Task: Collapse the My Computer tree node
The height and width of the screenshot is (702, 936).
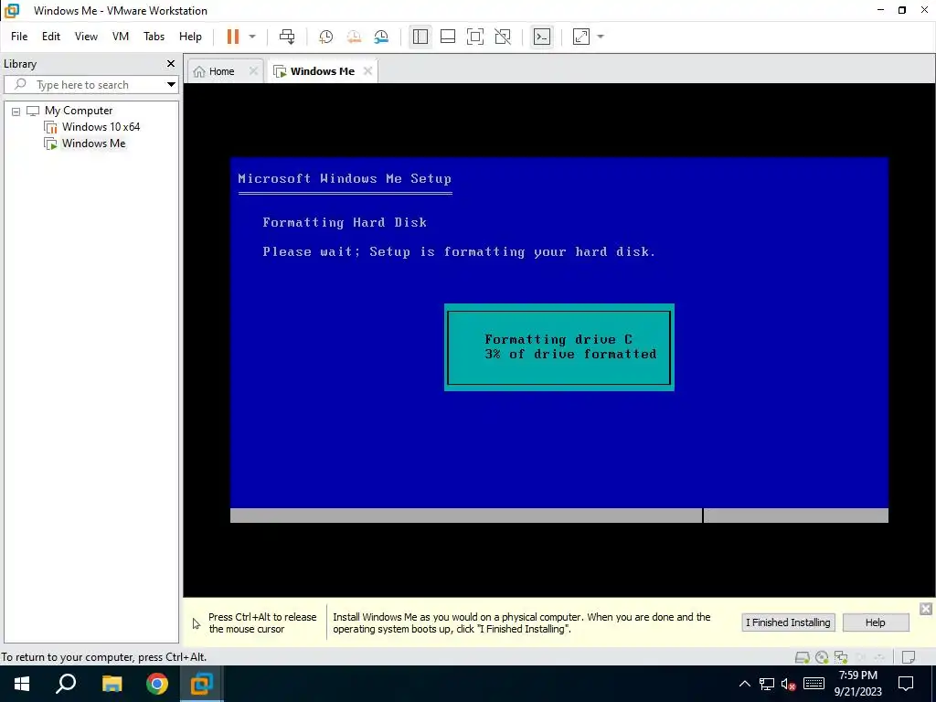Action: point(16,111)
